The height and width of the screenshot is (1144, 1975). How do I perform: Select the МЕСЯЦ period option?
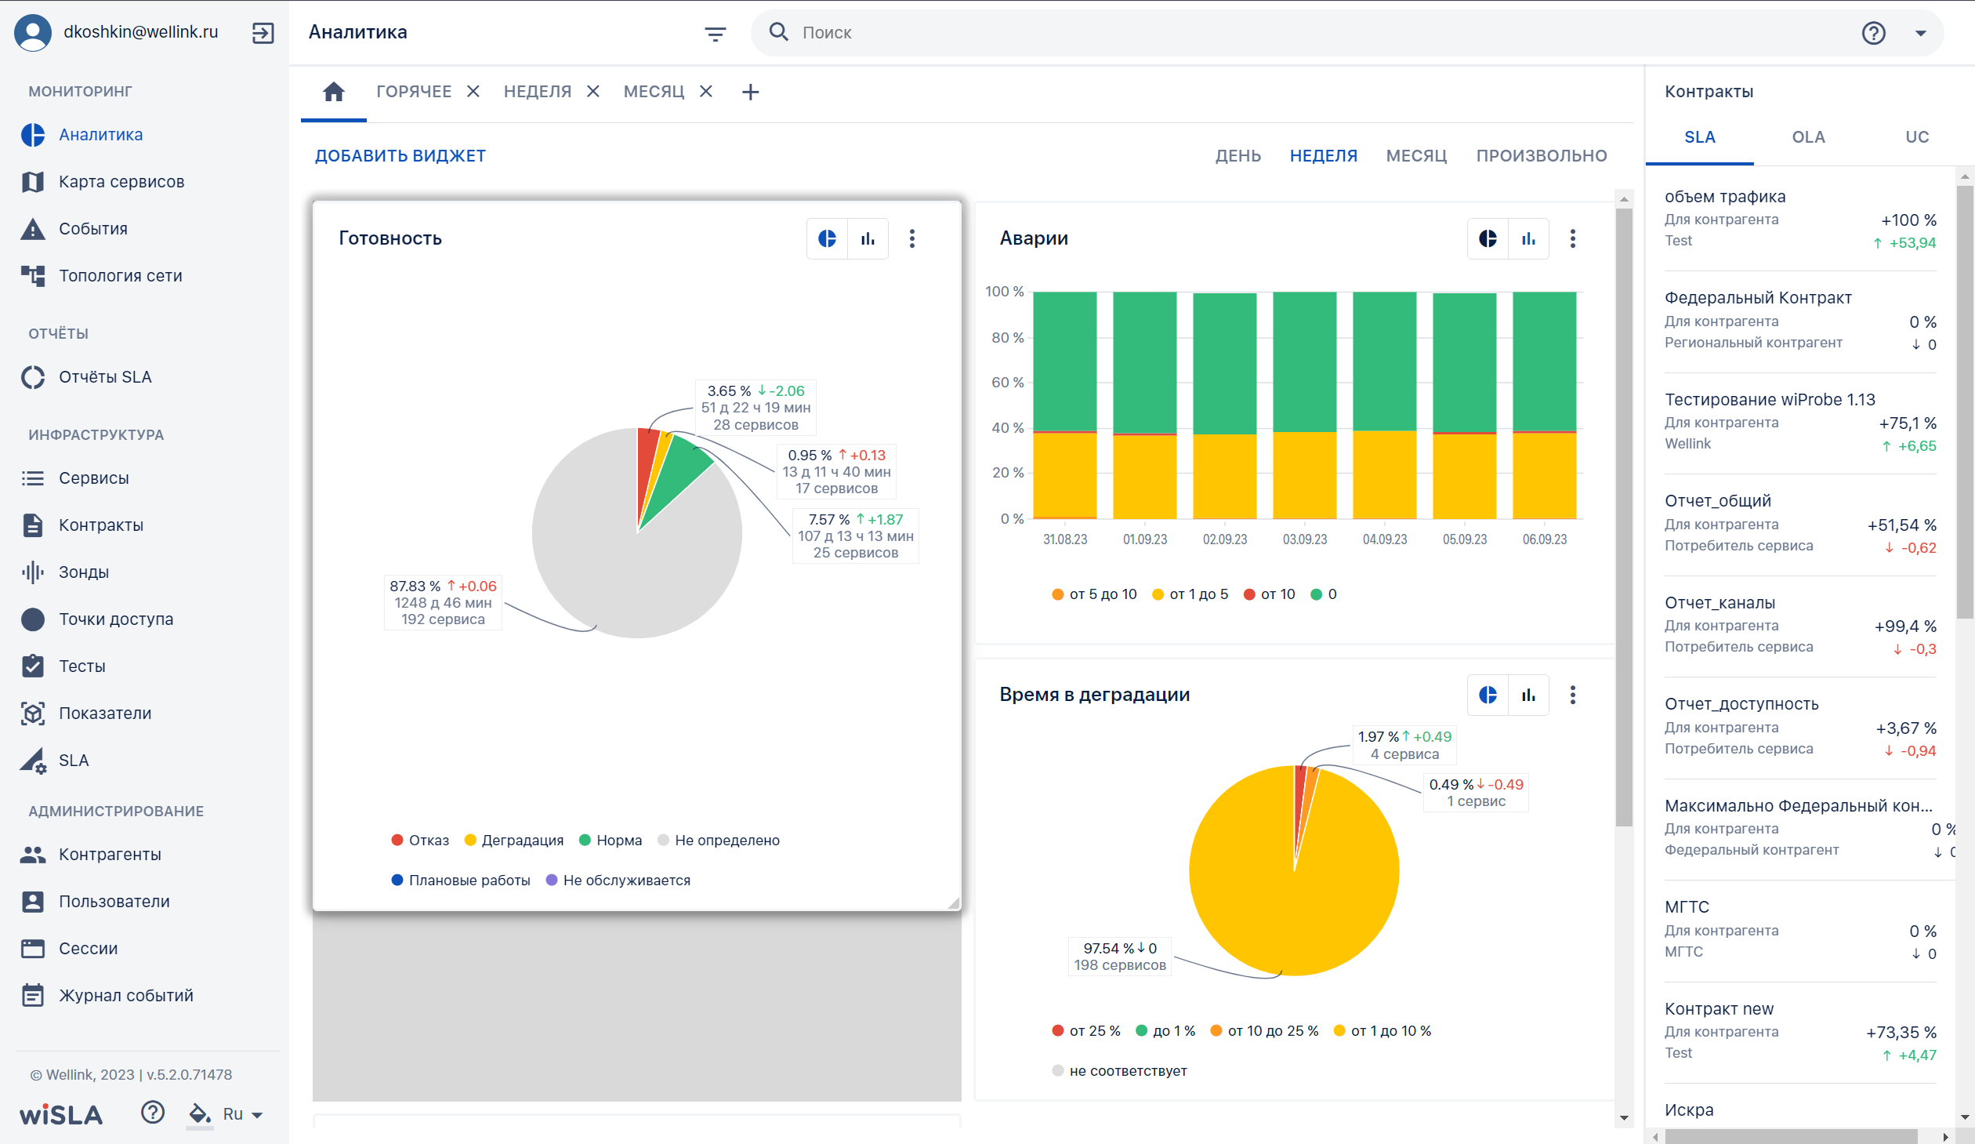click(1416, 156)
